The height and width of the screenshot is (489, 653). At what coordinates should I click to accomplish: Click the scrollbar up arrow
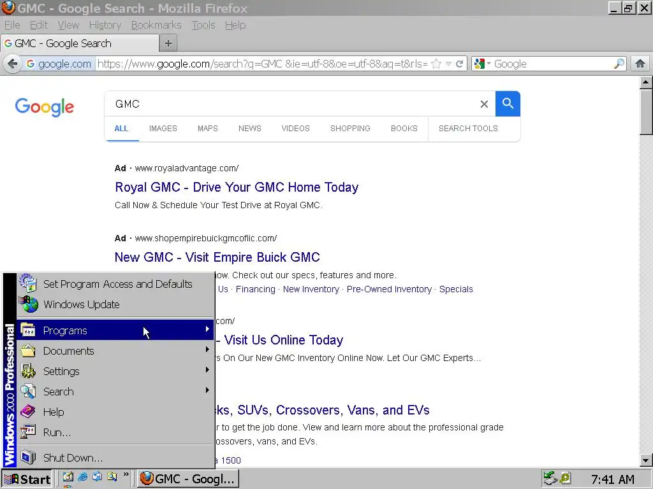click(x=646, y=82)
